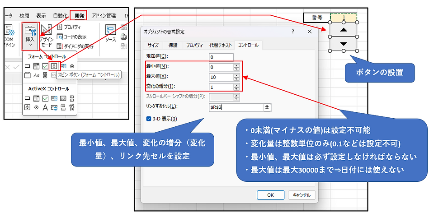The image size is (443, 217).
Task: Click ダイアログの実行 in the ribbon
Action: pos(75,46)
